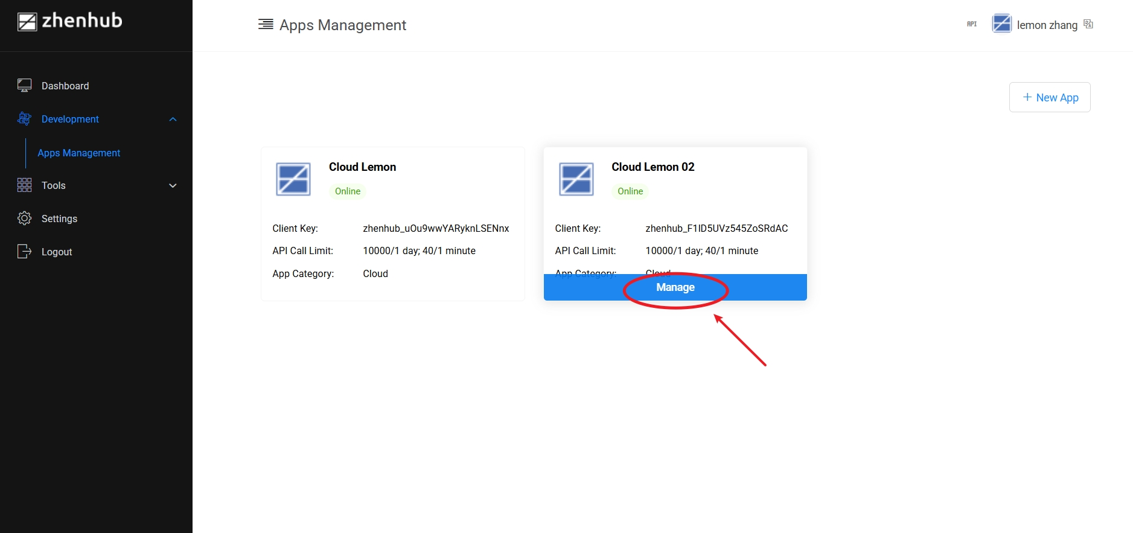Click the Cloud Lemon 02 client key value

pyautogui.click(x=717, y=229)
